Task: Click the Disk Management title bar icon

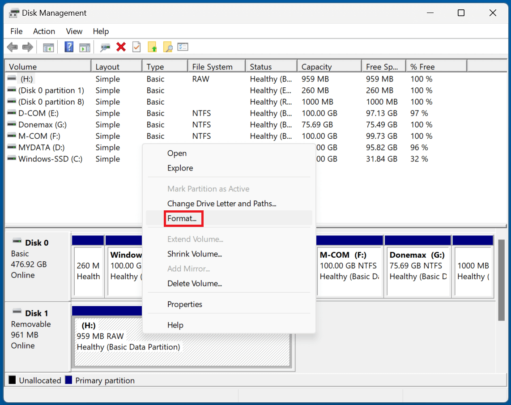Action: pos(13,13)
